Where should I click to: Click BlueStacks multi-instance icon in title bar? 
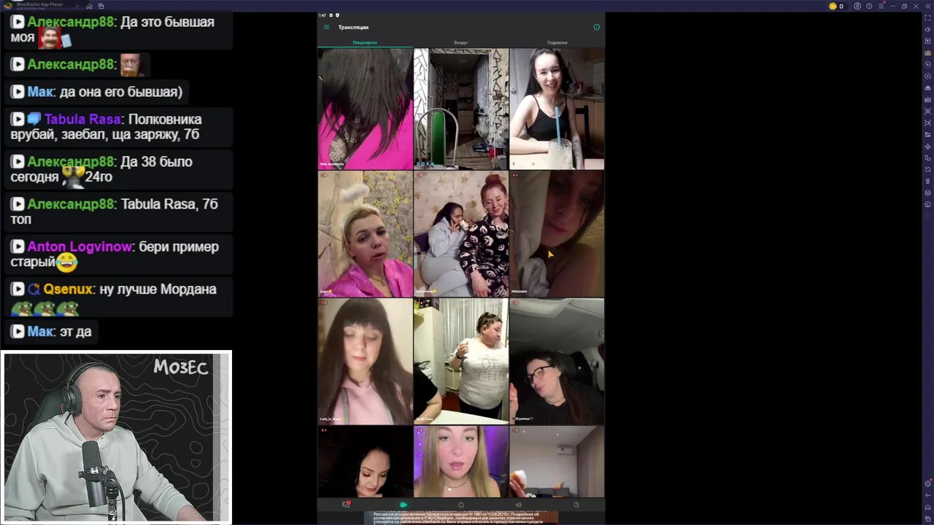click(x=101, y=6)
